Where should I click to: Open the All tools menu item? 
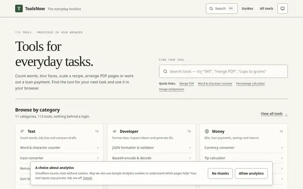point(266,8)
